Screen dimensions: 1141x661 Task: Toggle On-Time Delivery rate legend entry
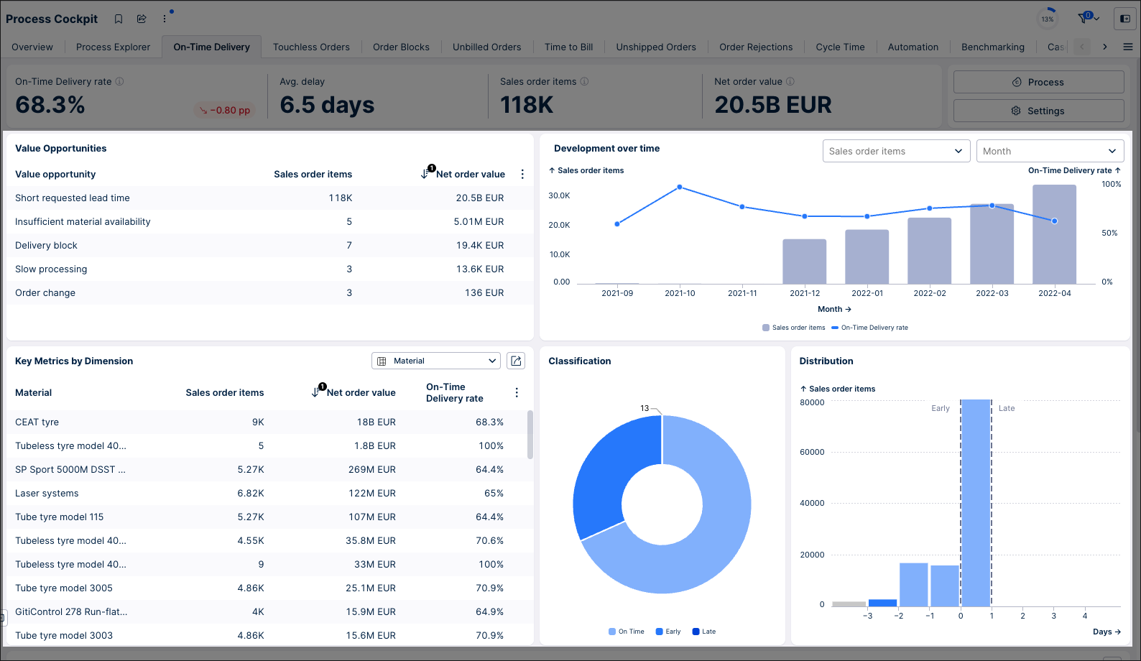pos(869,328)
